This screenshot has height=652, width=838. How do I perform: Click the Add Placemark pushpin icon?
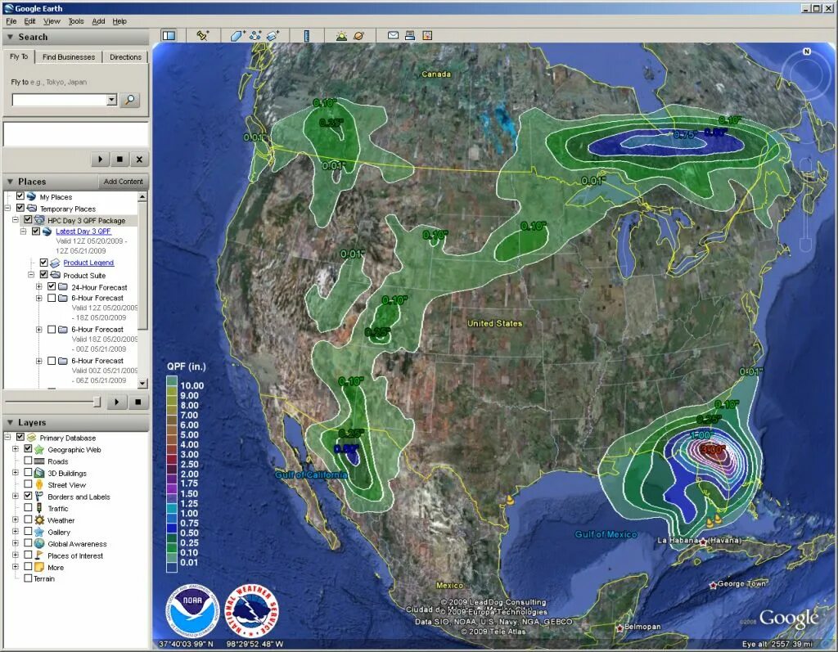(203, 36)
